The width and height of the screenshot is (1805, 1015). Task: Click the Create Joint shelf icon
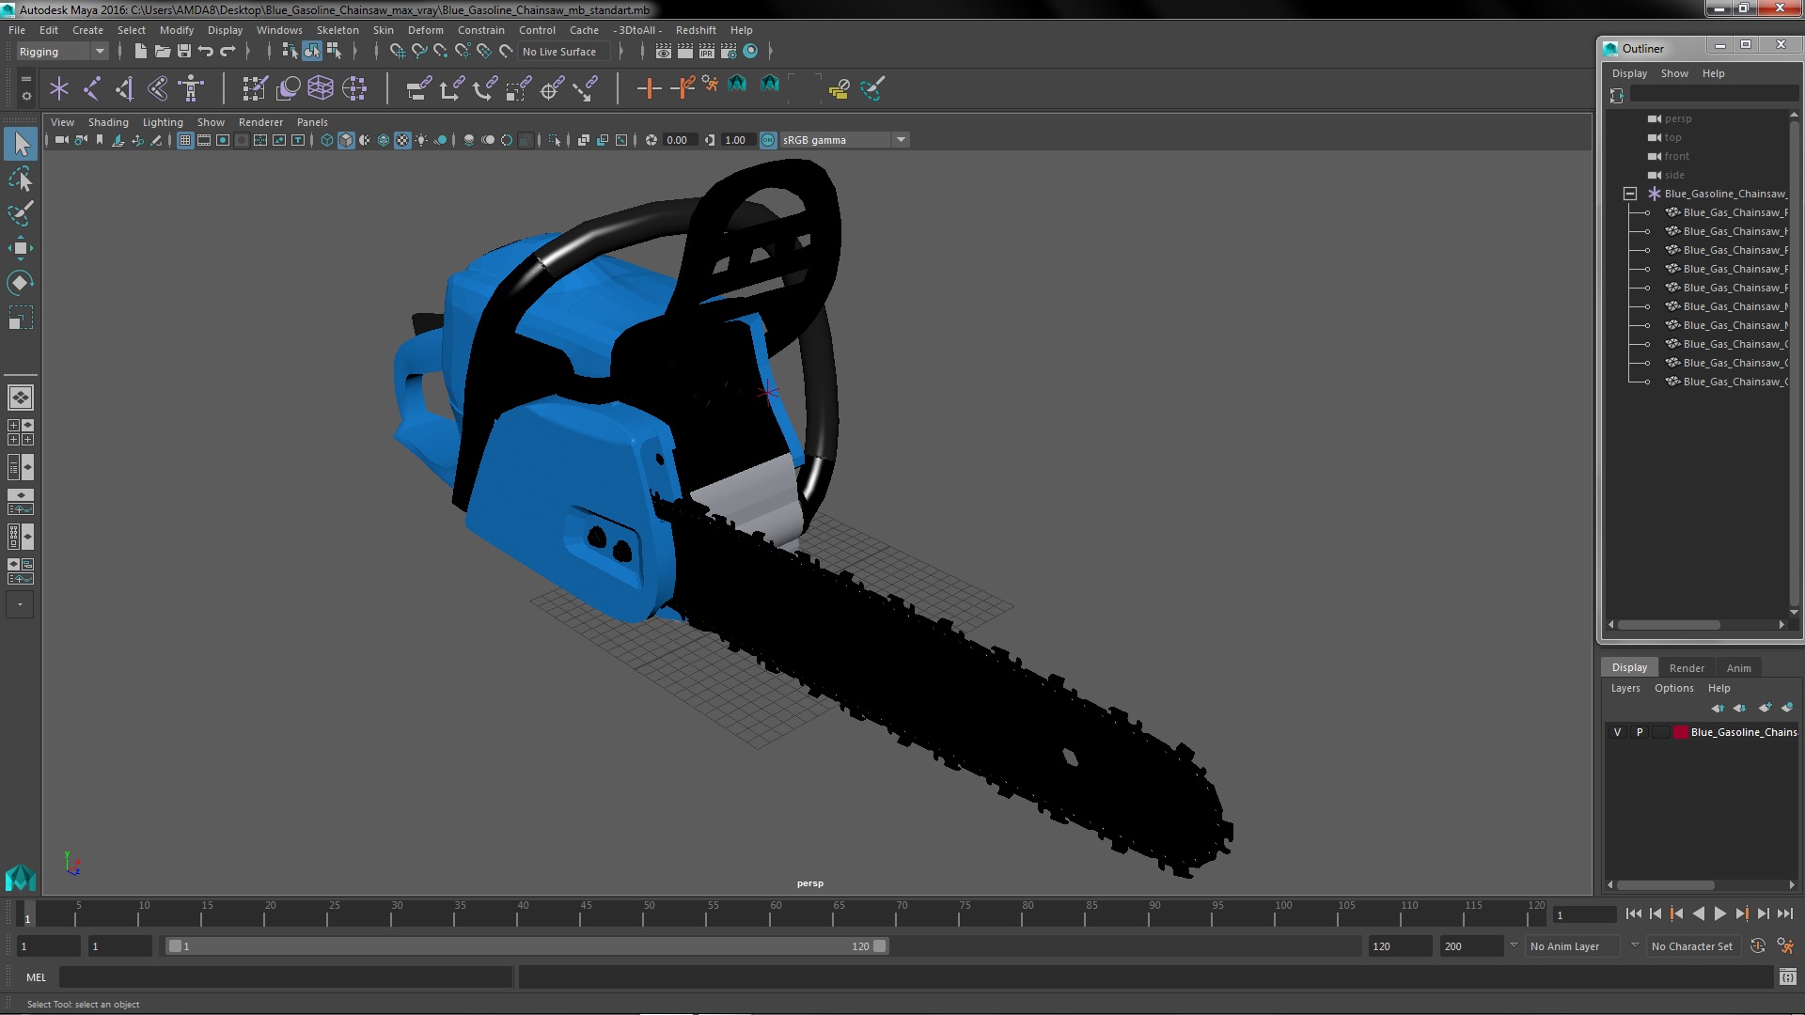tap(92, 88)
